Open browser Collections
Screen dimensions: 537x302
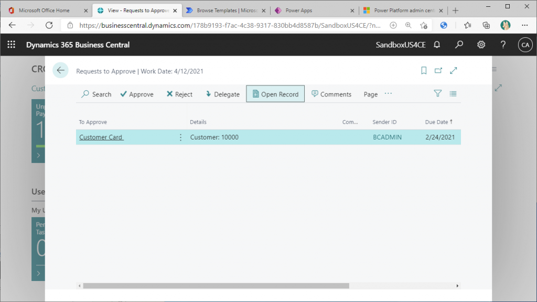(486, 25)
